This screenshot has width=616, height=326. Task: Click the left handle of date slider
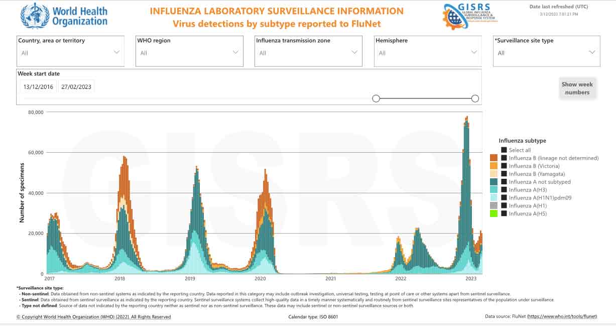376,98
